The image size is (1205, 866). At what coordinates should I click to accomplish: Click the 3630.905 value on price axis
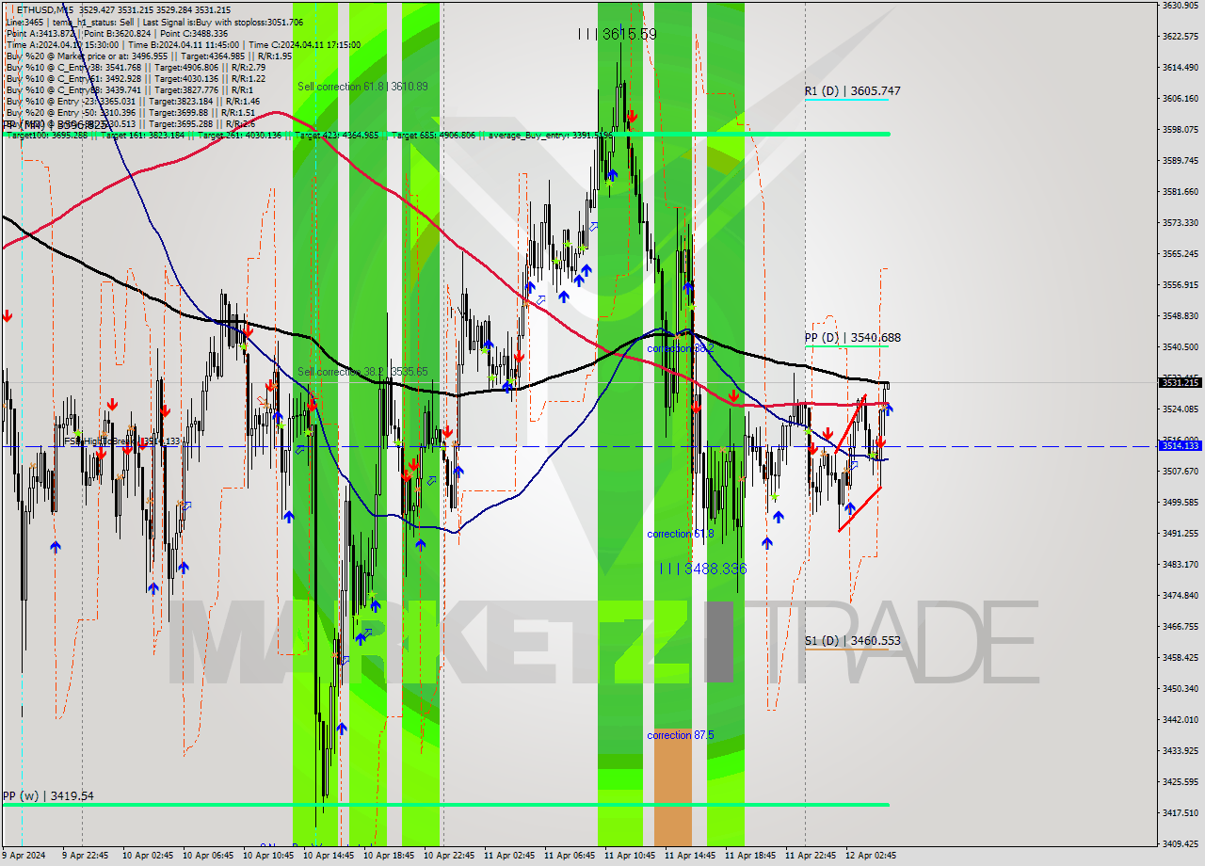(x=1180, y=6)
